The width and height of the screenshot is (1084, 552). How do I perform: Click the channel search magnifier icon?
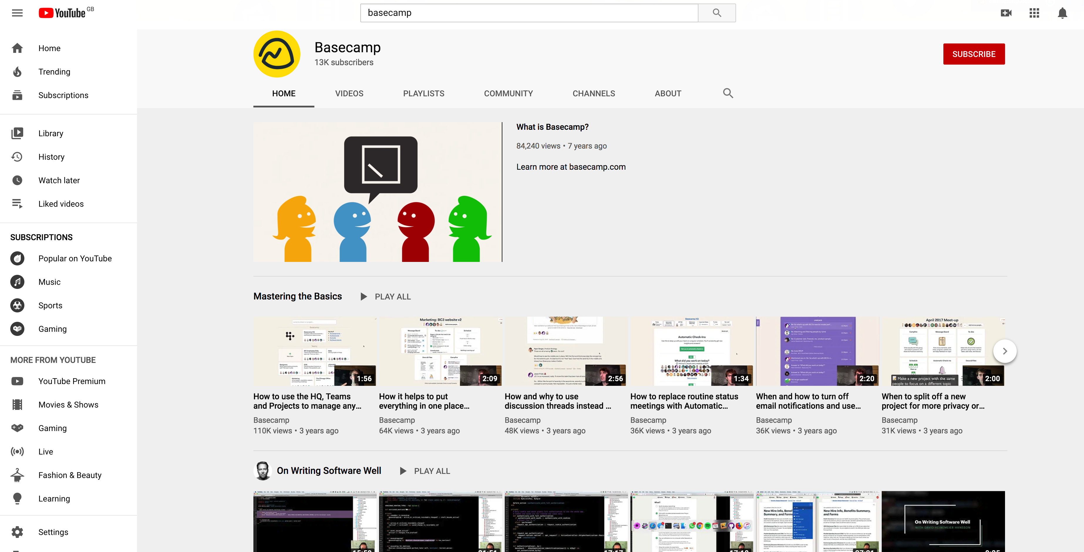728,93
